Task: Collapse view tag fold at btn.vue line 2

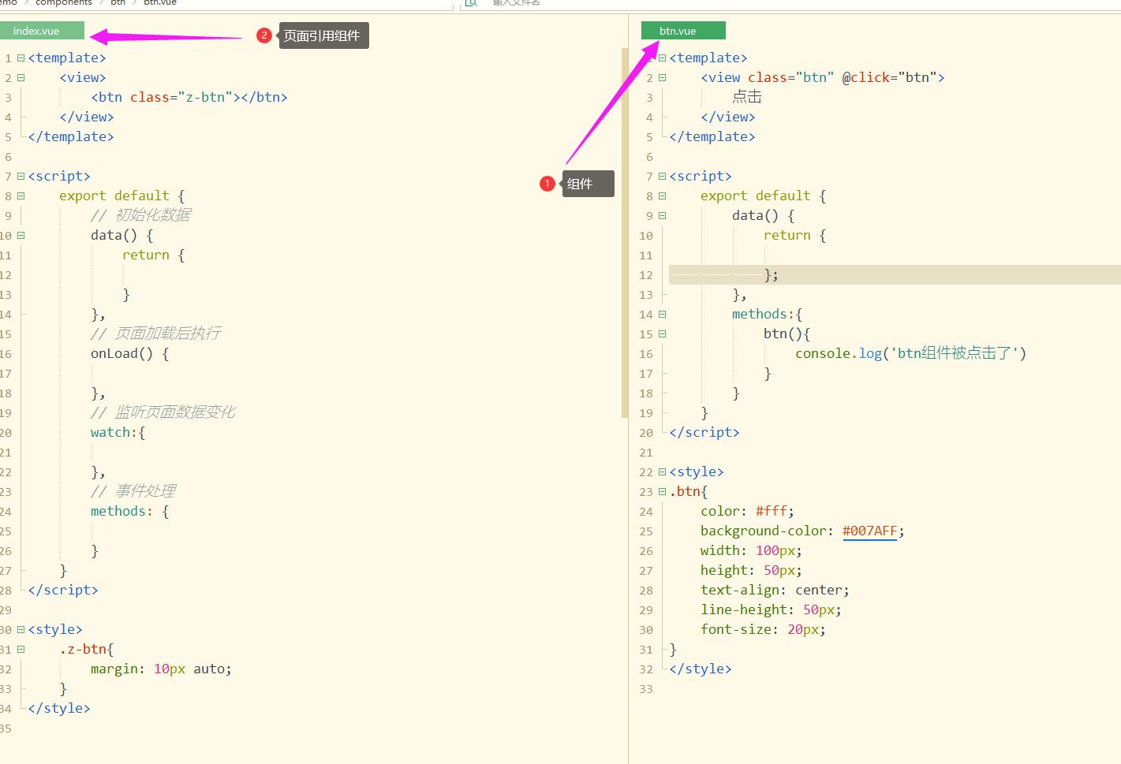Action: click(662, 77)
